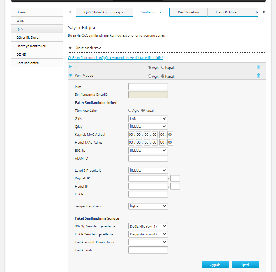This screenshot has width=276, height=272.
Task: Collapse the Yeni Madde entry triangle
Action: coord(71,76)
